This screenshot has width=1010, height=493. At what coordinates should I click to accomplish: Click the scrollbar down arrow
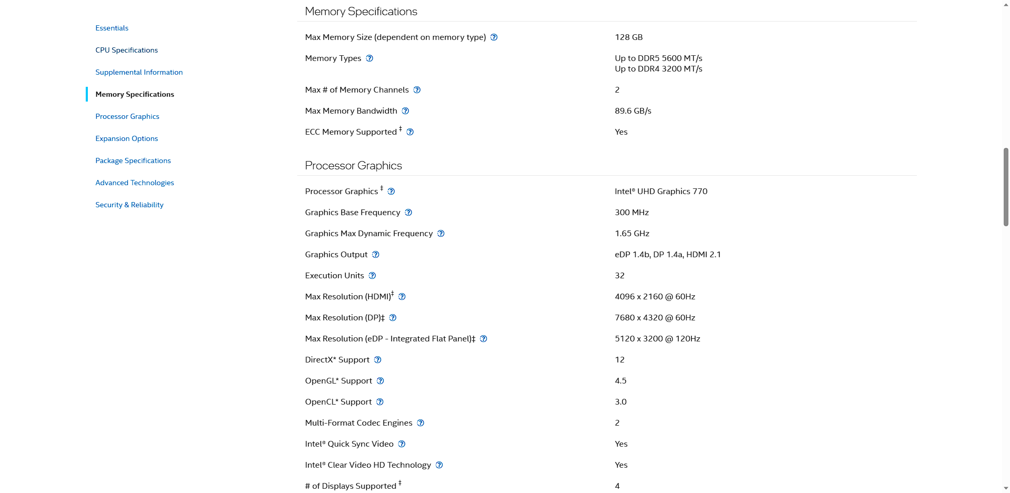(1006, 489)
